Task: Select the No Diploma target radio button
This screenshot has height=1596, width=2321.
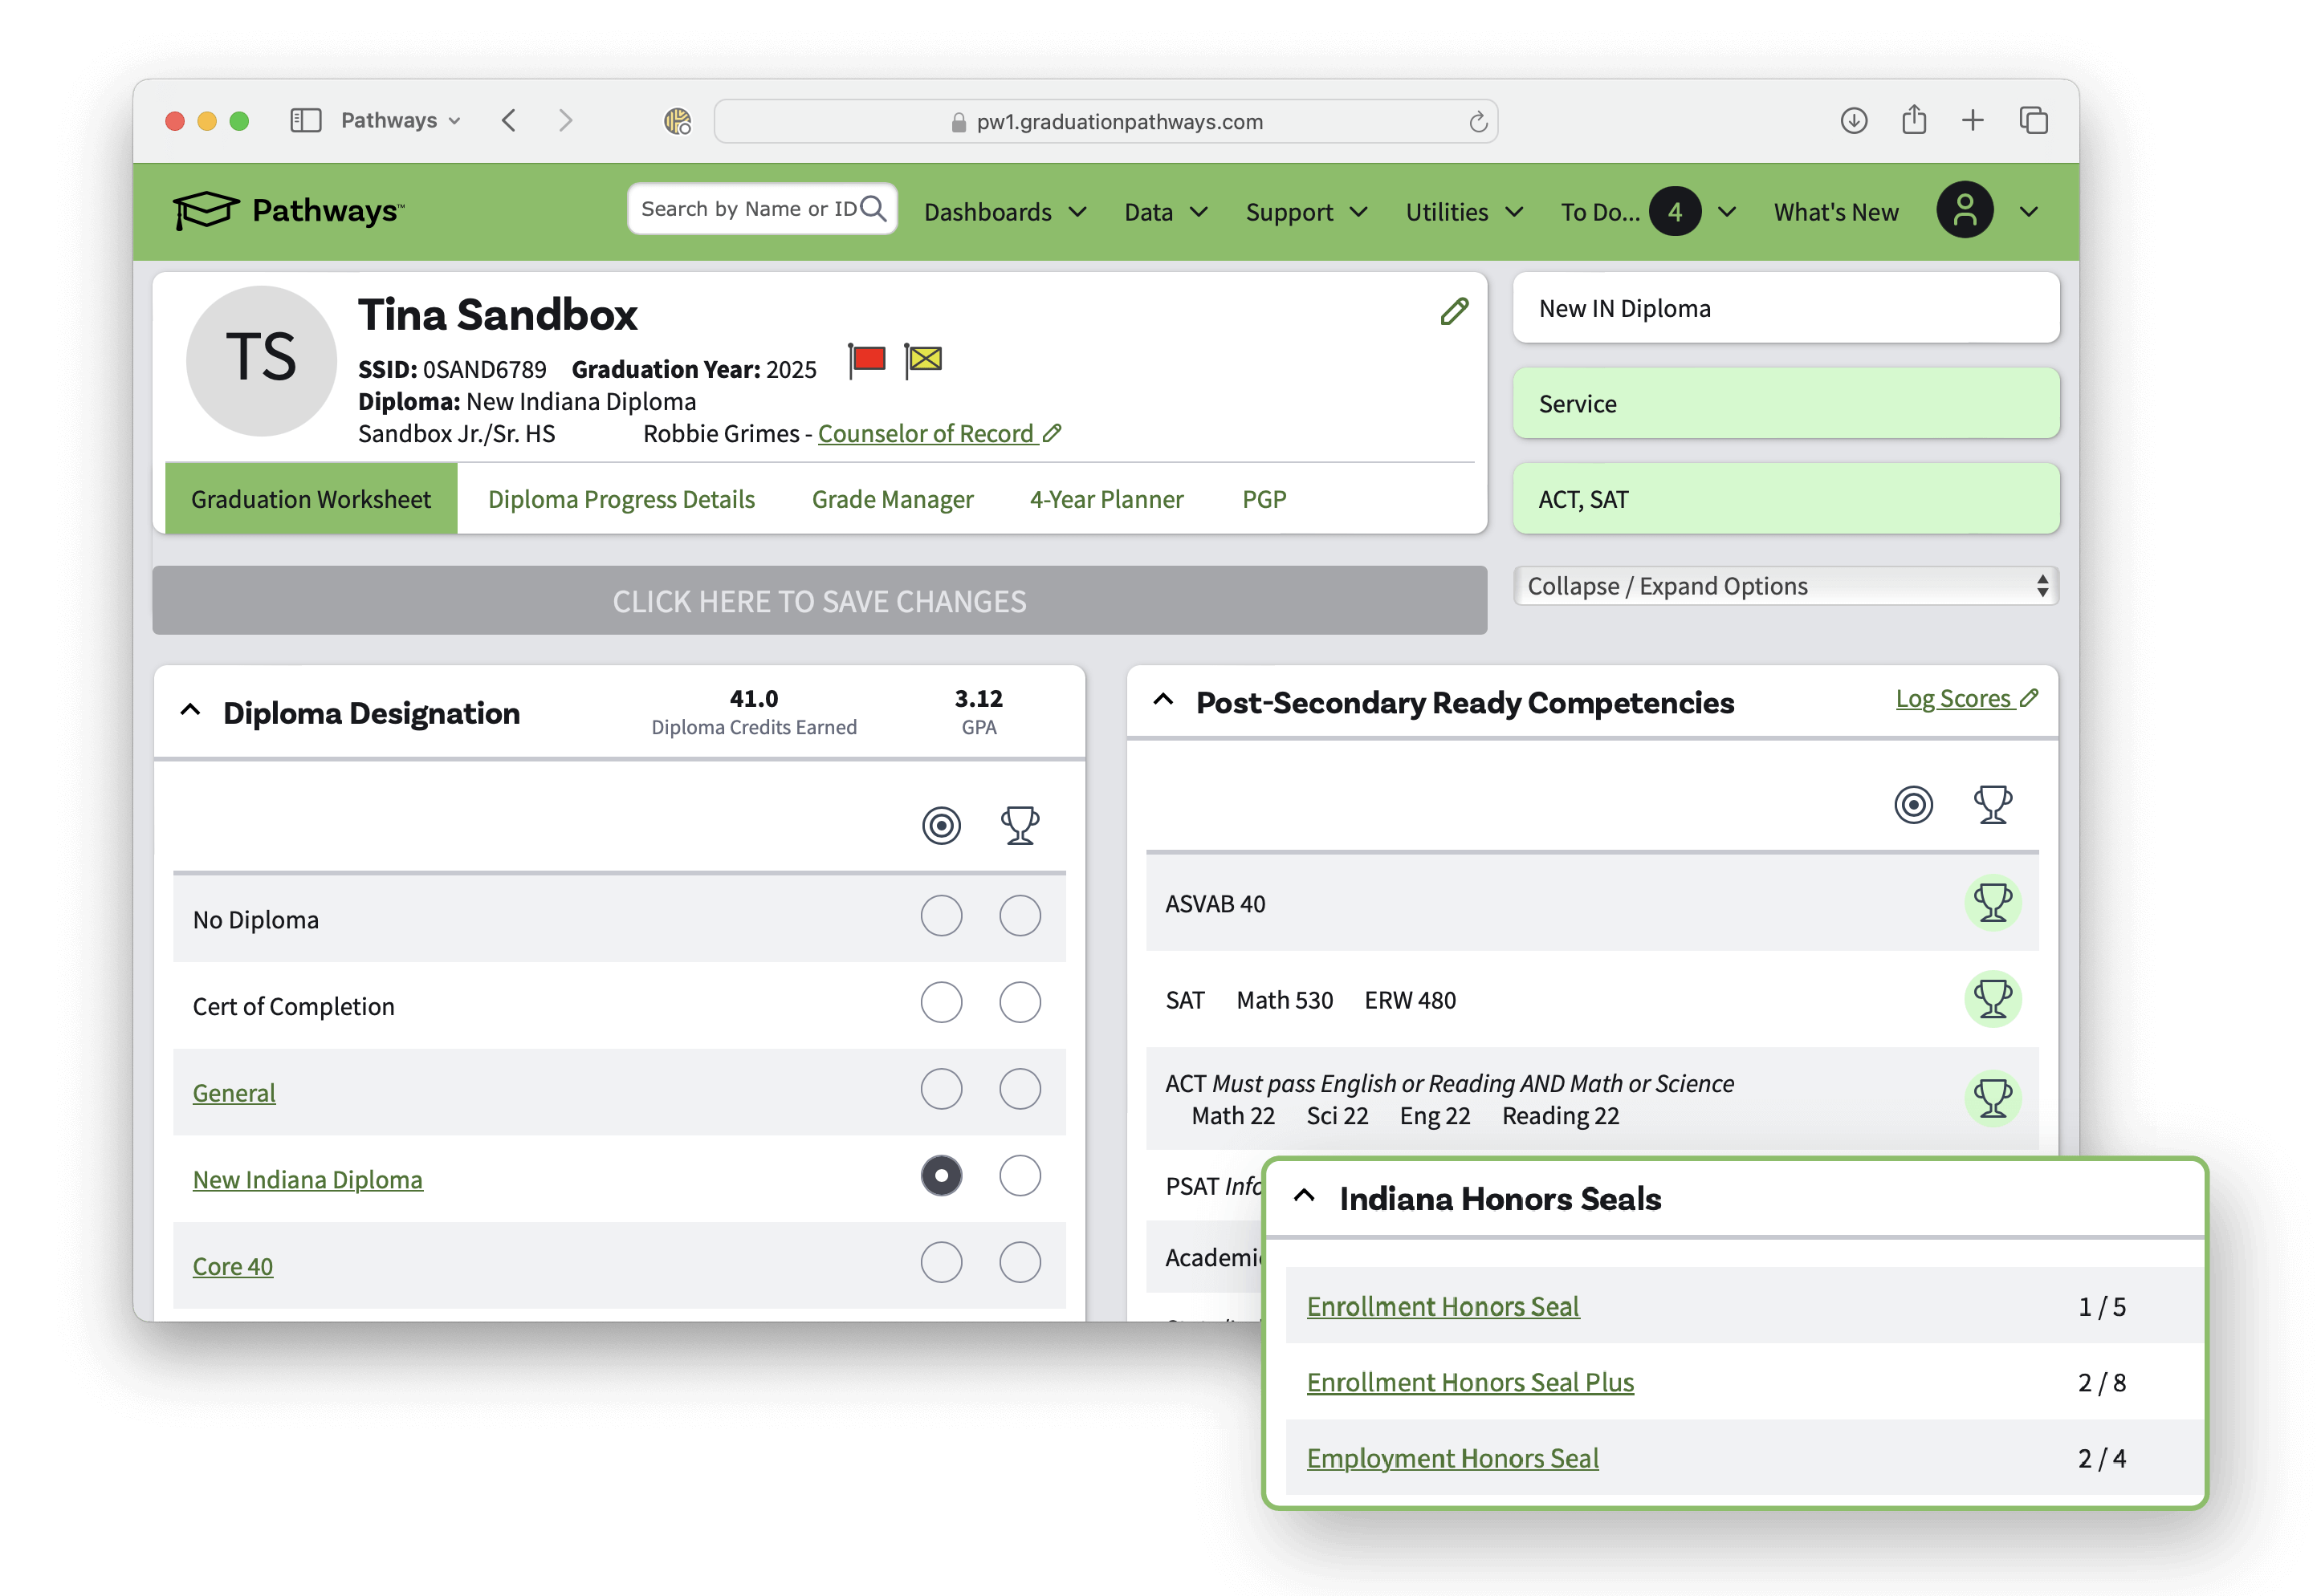Action: (x=942, y=915)
